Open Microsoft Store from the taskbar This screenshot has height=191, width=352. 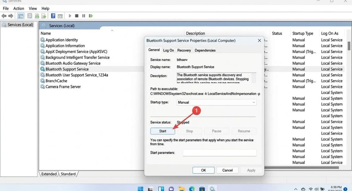(x=202, y=189)
